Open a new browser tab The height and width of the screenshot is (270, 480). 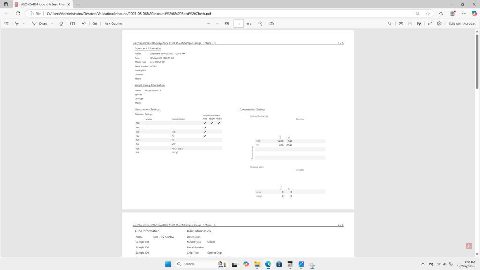[x=78, y=4]
